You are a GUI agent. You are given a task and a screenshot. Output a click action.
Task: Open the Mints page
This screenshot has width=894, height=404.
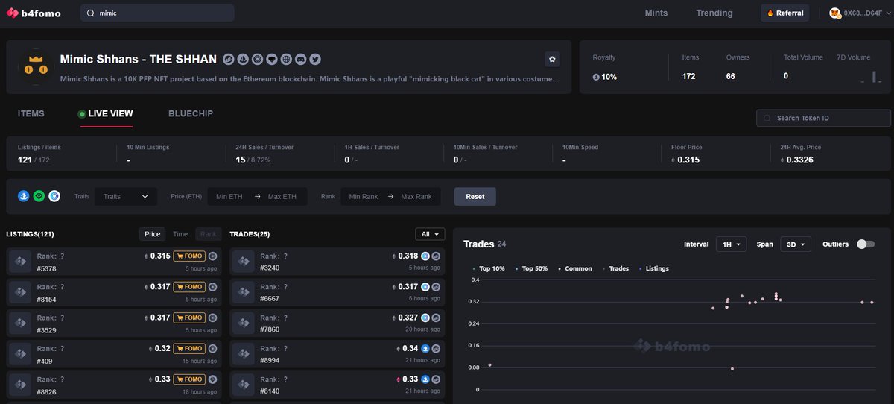coord(656,13)
